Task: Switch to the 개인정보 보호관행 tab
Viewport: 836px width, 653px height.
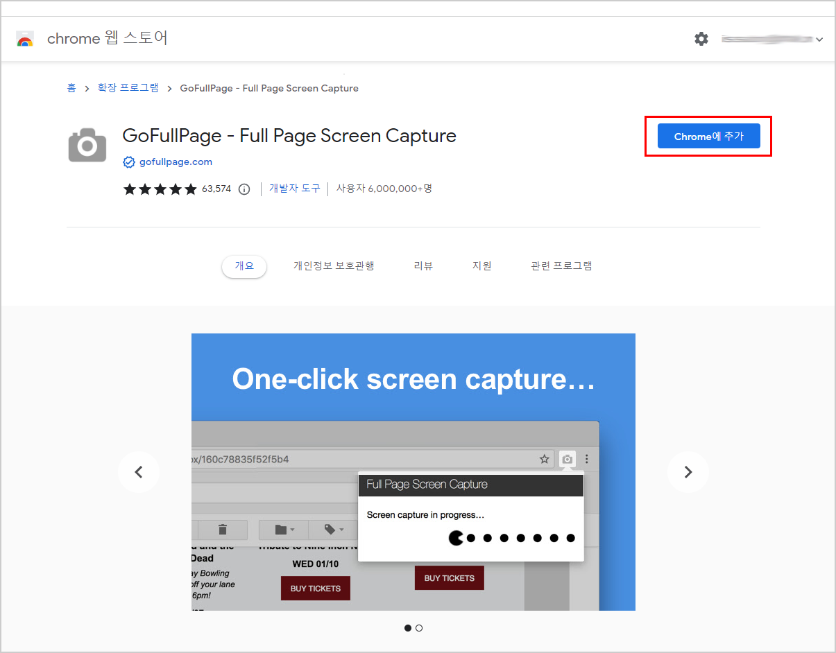Action: [x=334, y=266]
